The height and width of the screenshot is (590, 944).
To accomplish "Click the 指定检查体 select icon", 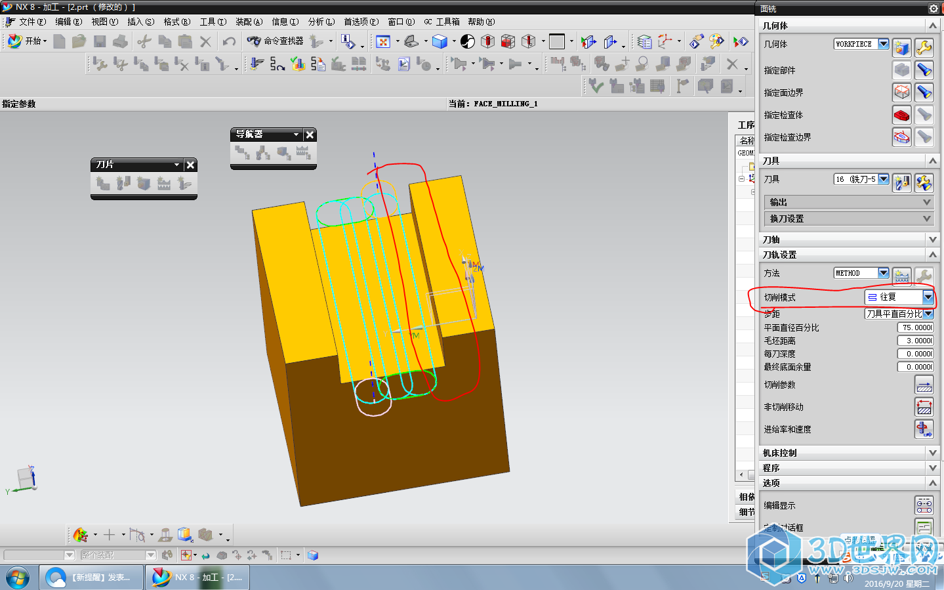I will [902, 115].
